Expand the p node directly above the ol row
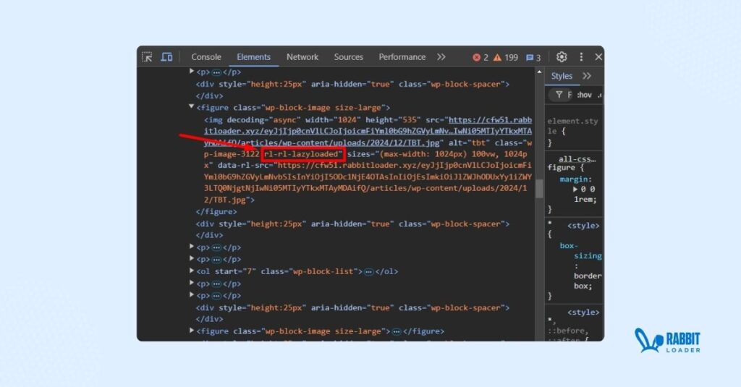Screen dimensions: 741x387 (191, 258)
